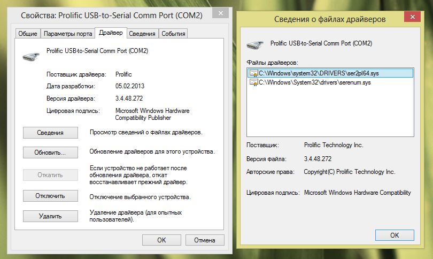Click Microsoft Windows Hardware Compatibility Publisher signature text
The width and height of the screenshot is (433, 259).
(x=152, y=114)
